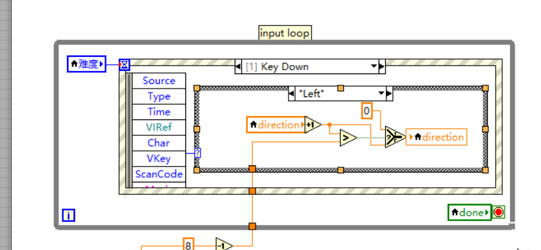This screenshot has width=541, height=250.
Task: Click the 'input loop' label
Action: click(285, 33)
